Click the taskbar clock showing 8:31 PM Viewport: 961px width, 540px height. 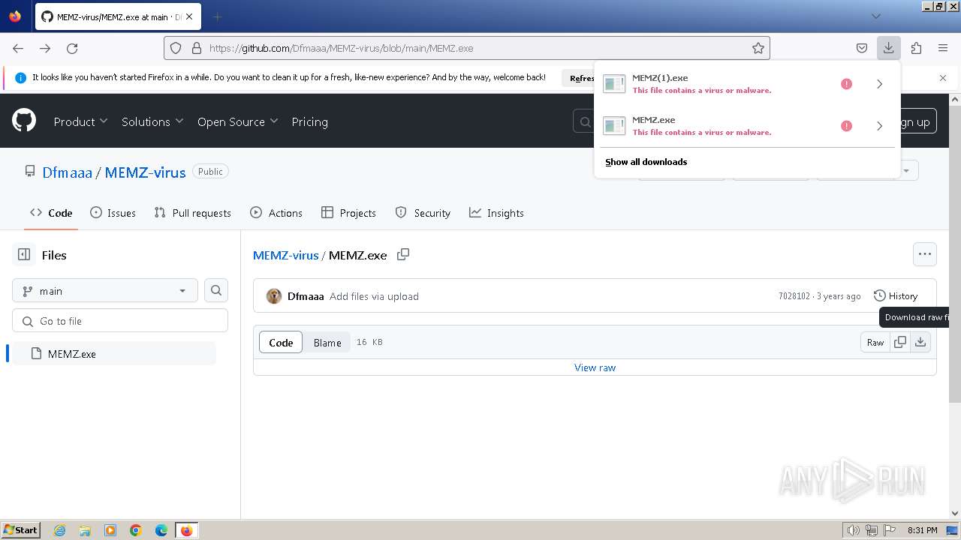(922, 530)
